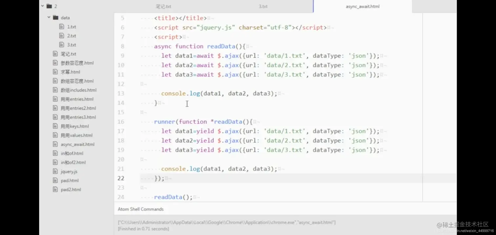Click console.log statement on line 21
The width and height of the screenshot is (496, 235).
pyautogui.click(x=219, y=169)
